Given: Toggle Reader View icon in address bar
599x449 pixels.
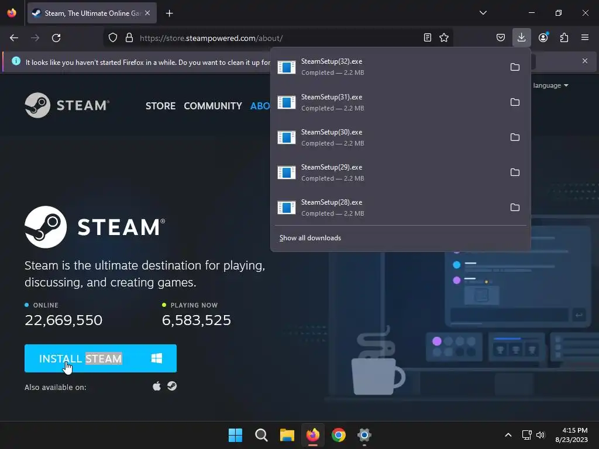Looking at the screenshot, I should coord(428,37).
